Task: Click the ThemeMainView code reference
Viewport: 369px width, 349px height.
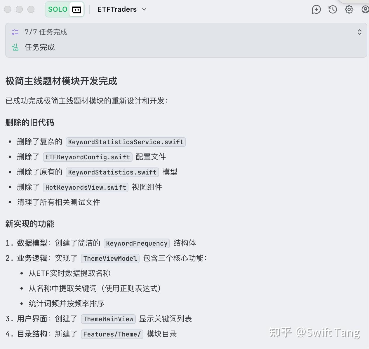Action: (108, 319)
